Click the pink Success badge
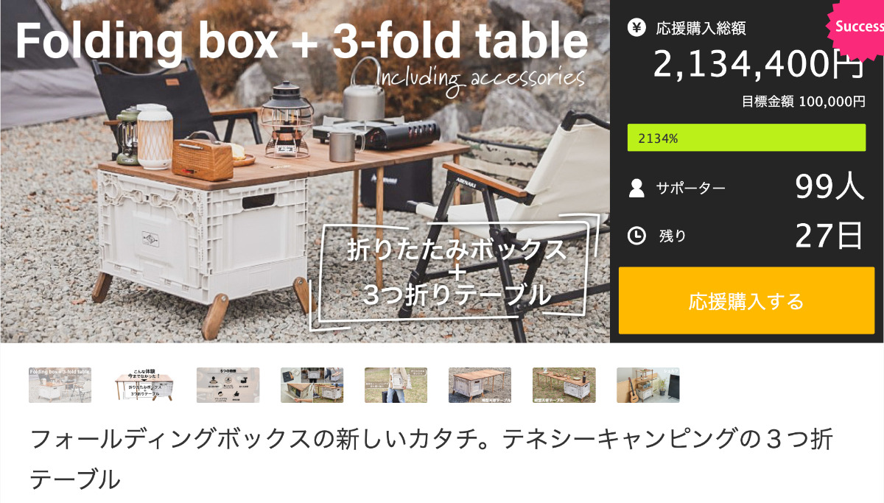 [x=857, y=27]
